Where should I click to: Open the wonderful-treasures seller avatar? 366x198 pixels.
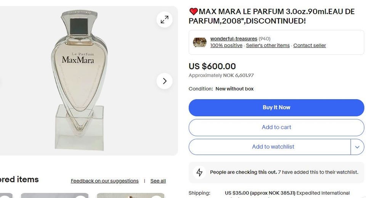(x=200, y=42)
